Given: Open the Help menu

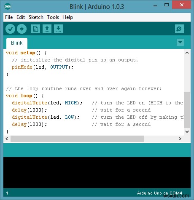Looking at the screenshot, I should (67, 17).
